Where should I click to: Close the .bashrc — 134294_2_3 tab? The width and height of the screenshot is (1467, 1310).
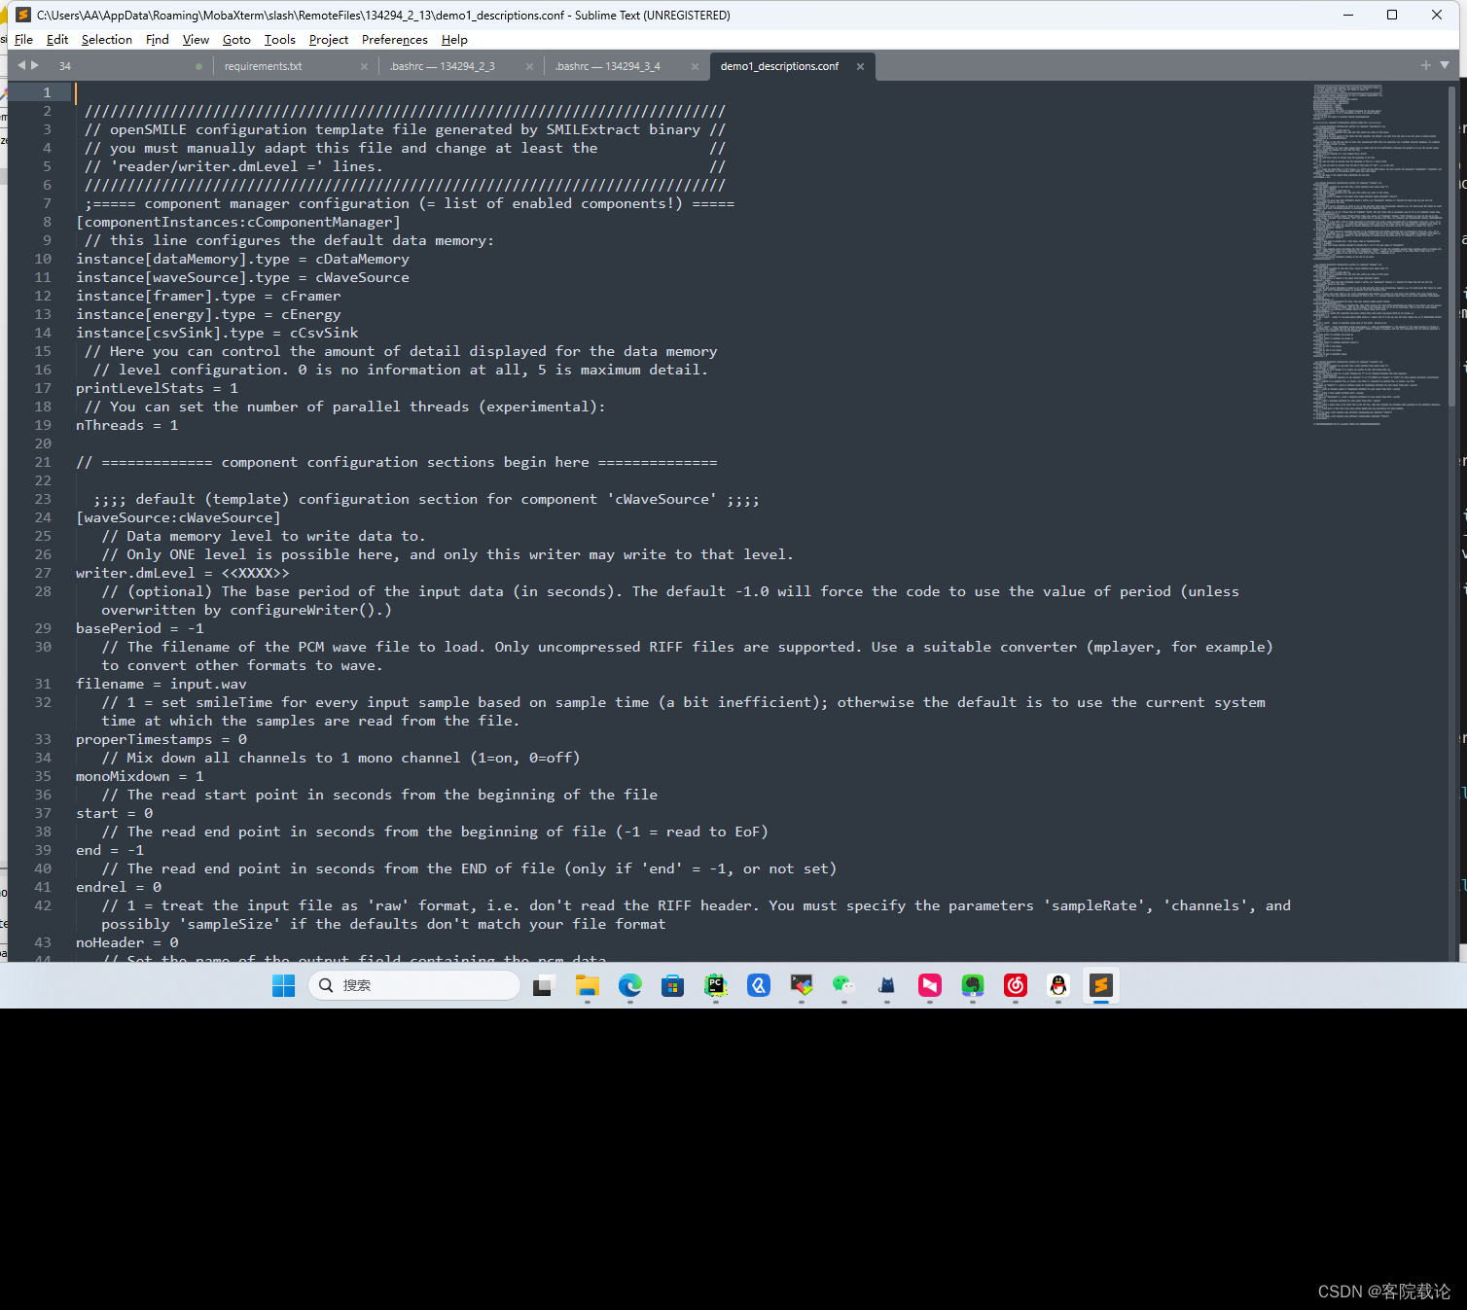[x=530, y=67]
